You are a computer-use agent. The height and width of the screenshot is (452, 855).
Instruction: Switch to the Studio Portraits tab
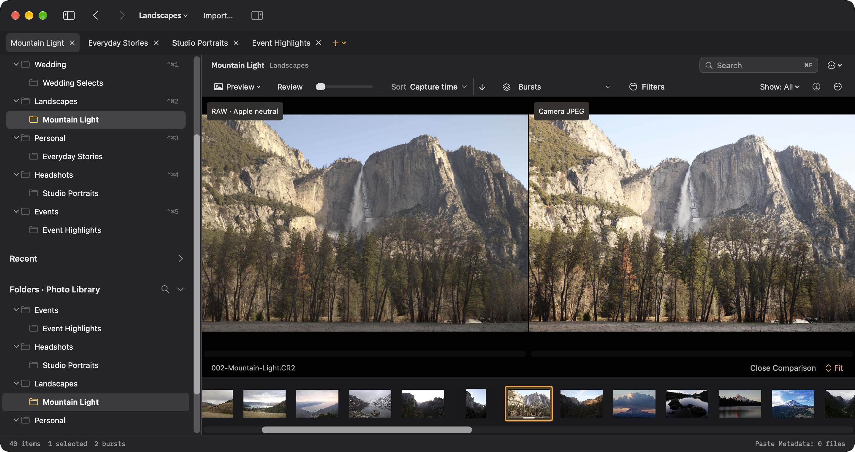tap(200, 43)
